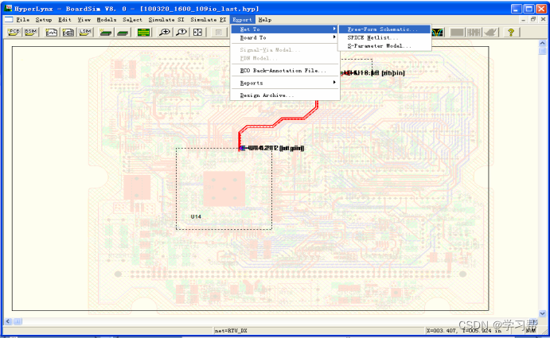Close the inner document window
550x338 pixels.
coord(543,20)
